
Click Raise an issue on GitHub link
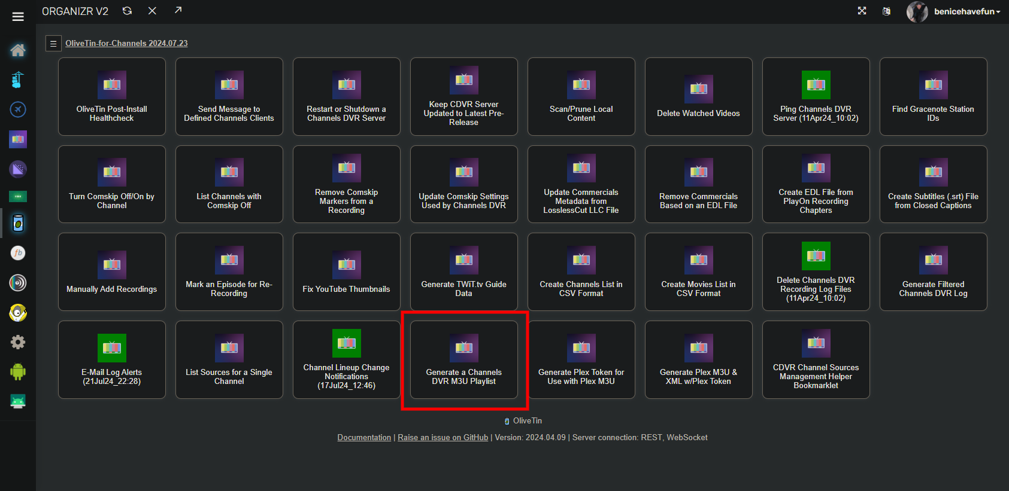coord(443,438)
